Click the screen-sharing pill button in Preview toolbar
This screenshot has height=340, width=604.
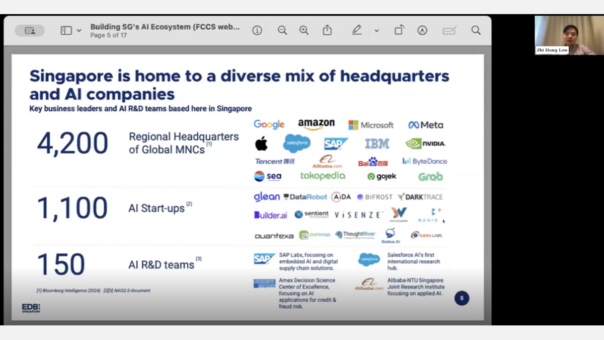30,31
